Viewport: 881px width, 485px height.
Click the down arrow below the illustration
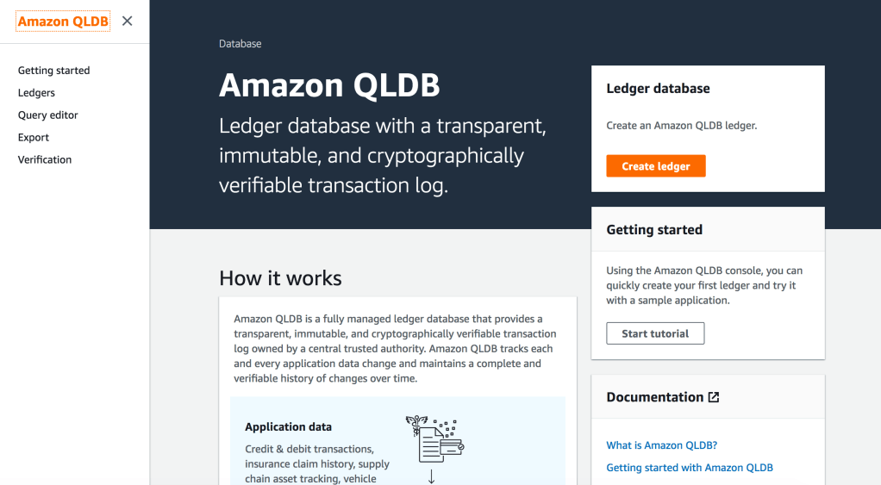tap(432, 476)
